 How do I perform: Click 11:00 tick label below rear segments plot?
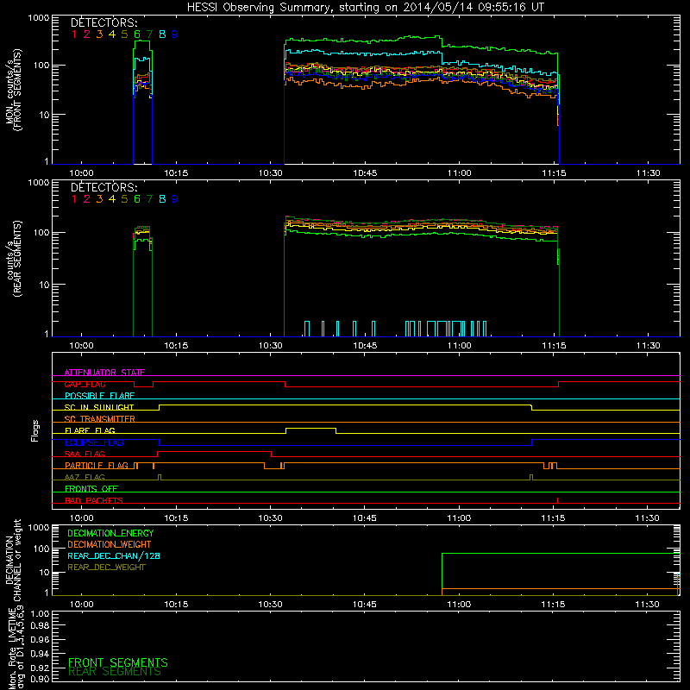459,346
